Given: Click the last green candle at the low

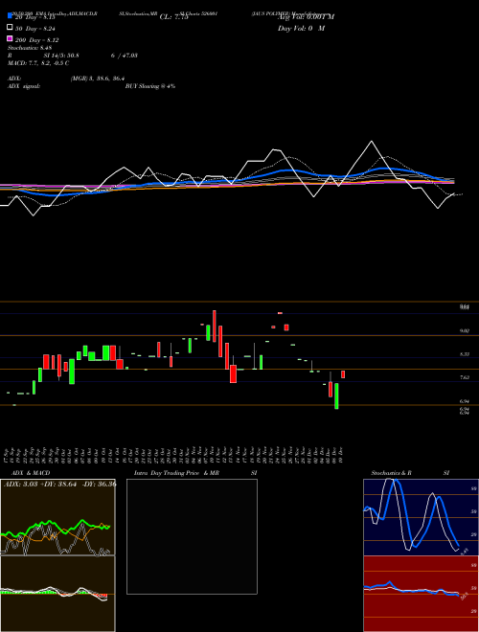Looking at the screenshot, I should tap(336, 395).
